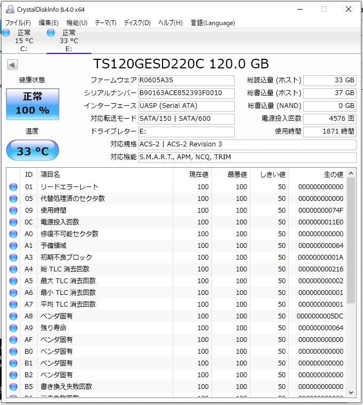363x405 pixels.
Task: Click status circle for ID 09 row
Action: point(13,211)
